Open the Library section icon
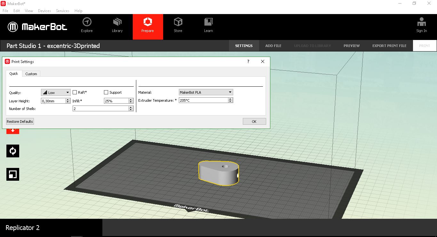This screenshot has height=237, width=437. click(x=117, y=22)
